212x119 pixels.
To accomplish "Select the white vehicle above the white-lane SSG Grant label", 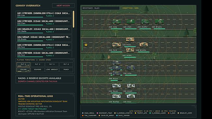I will [x=131, y=86].
